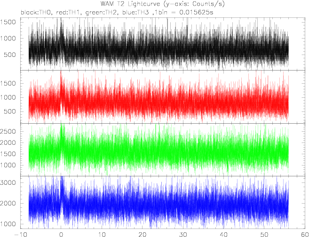Click the x-axis label '60'
The image size is (309, 237).
(305, 235)
